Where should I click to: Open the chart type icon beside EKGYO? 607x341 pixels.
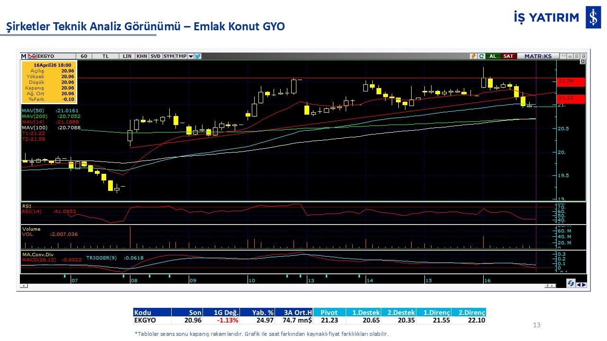point(32,56)
